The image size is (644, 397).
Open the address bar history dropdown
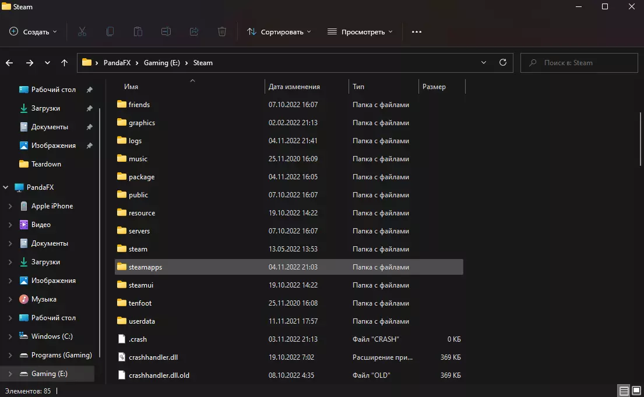tap(484, 62)
